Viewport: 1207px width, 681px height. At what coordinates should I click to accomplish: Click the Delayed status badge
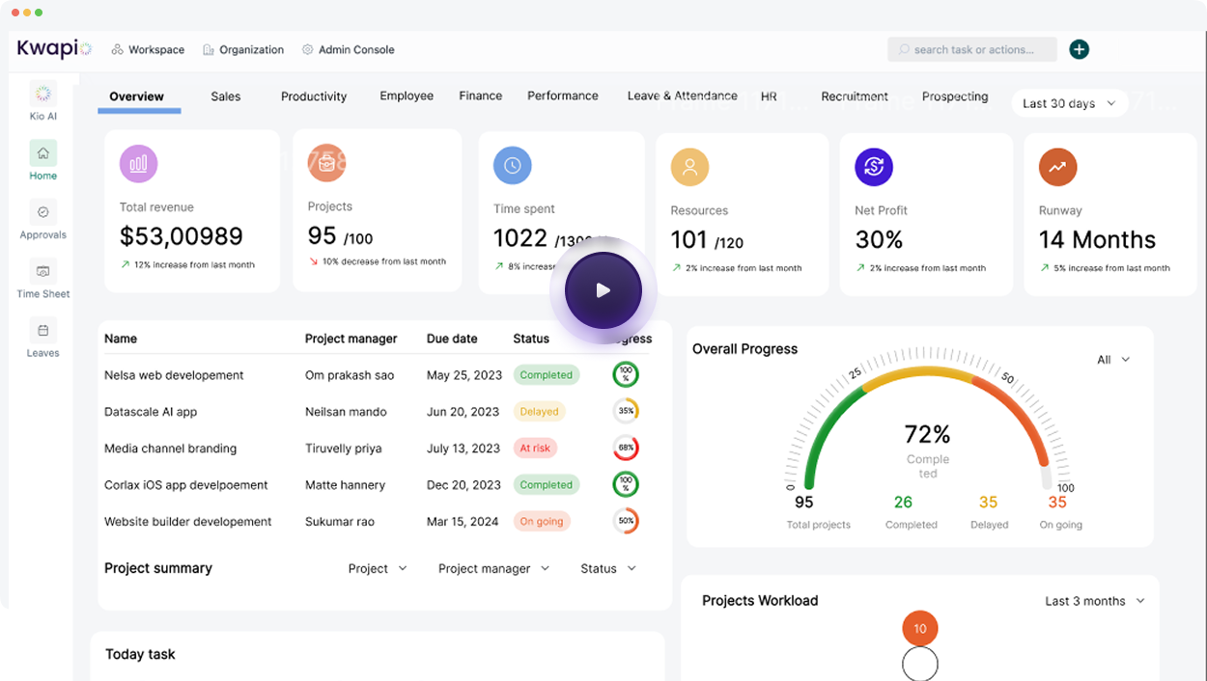(x=539, y=411)
